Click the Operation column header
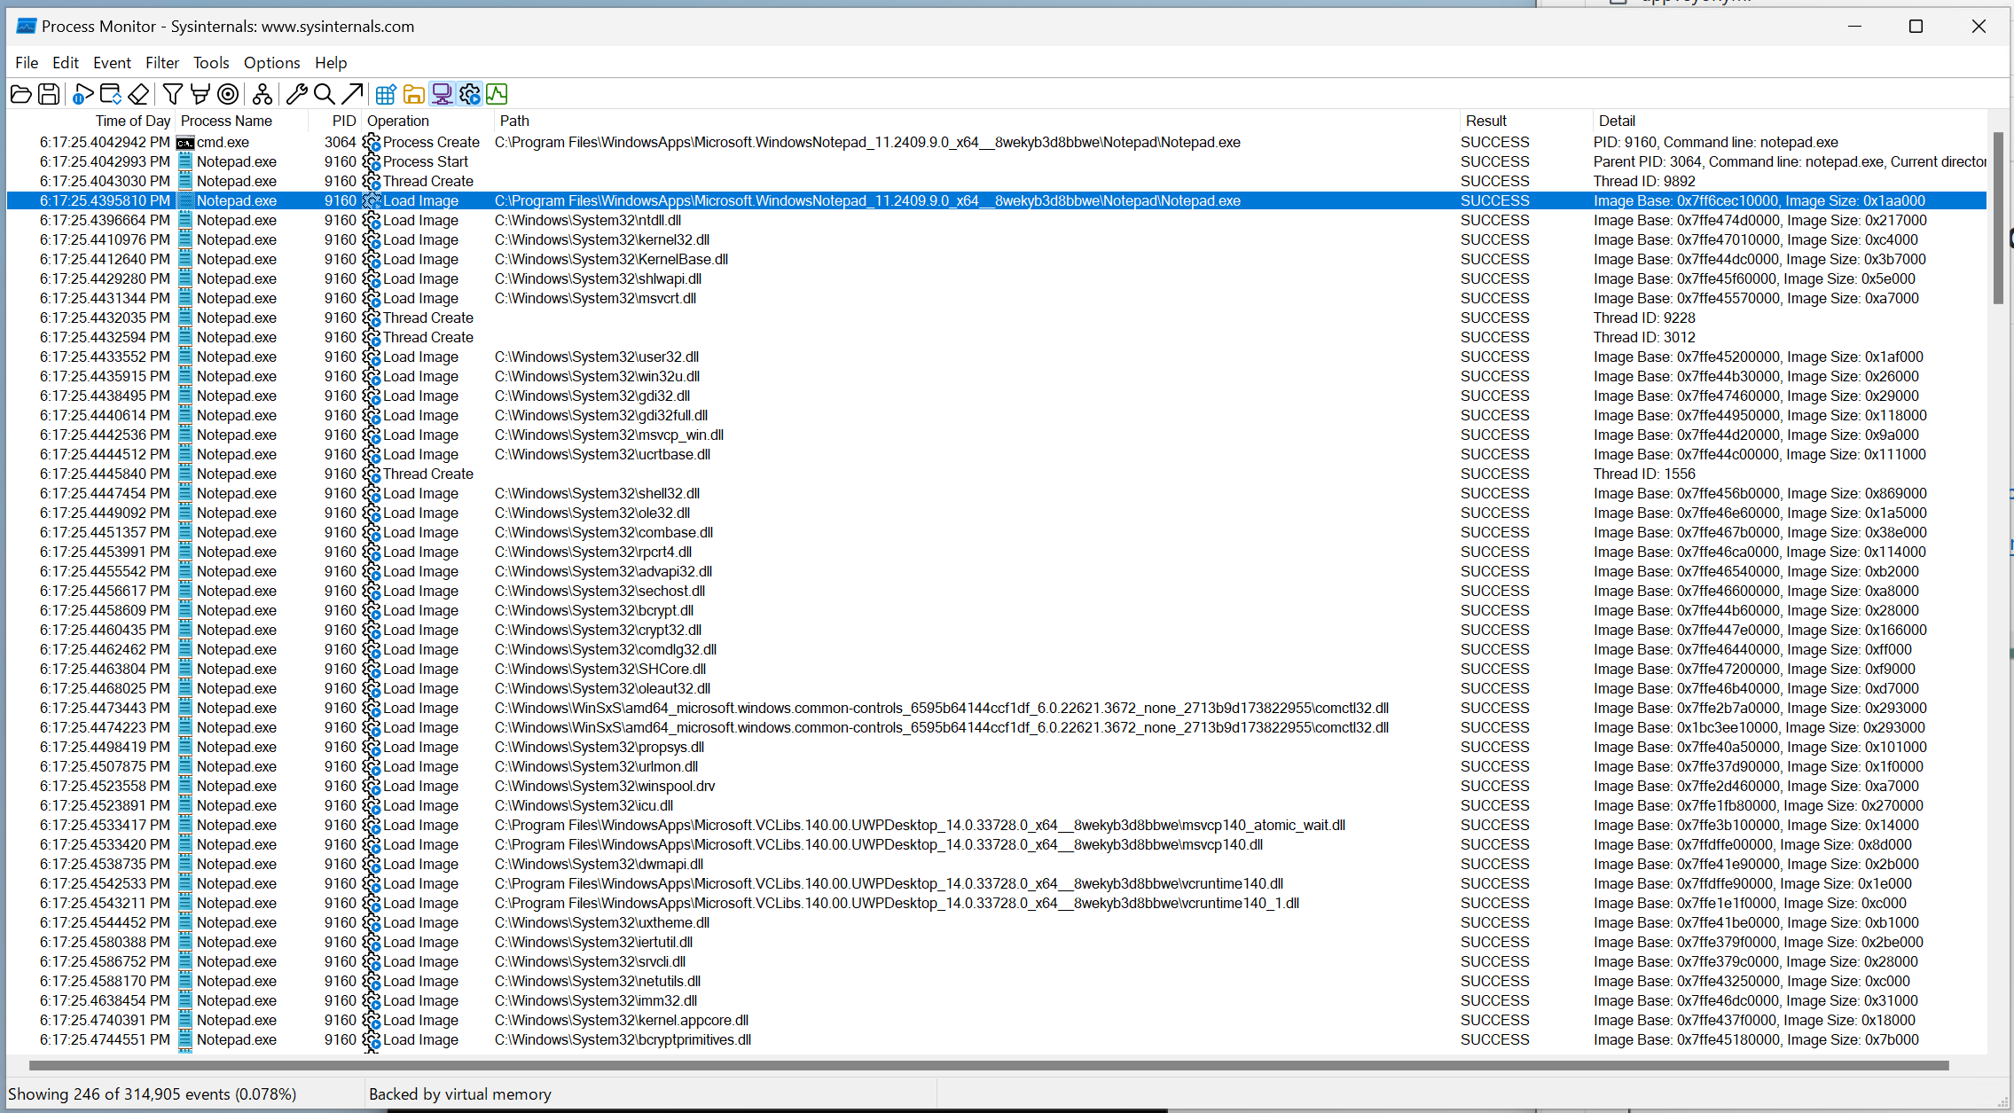Viewport: 2014px width, 1113px height. 398,121
